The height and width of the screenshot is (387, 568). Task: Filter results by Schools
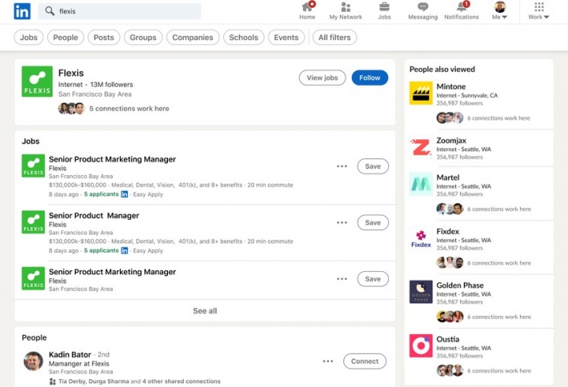tap(244, 37)
